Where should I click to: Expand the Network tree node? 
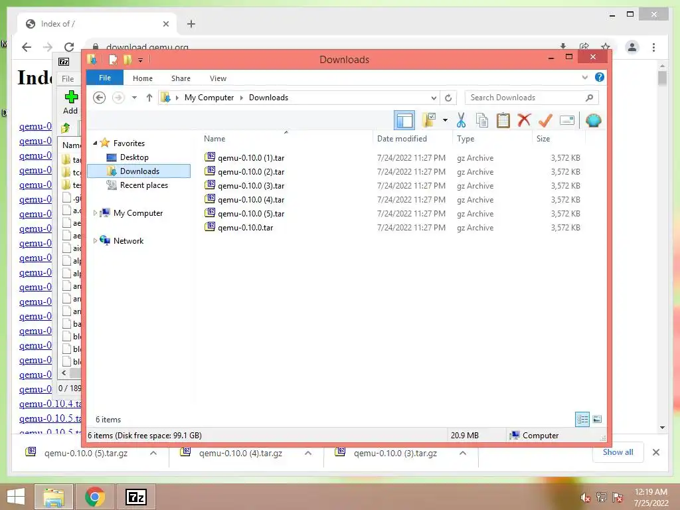point(95,240)
